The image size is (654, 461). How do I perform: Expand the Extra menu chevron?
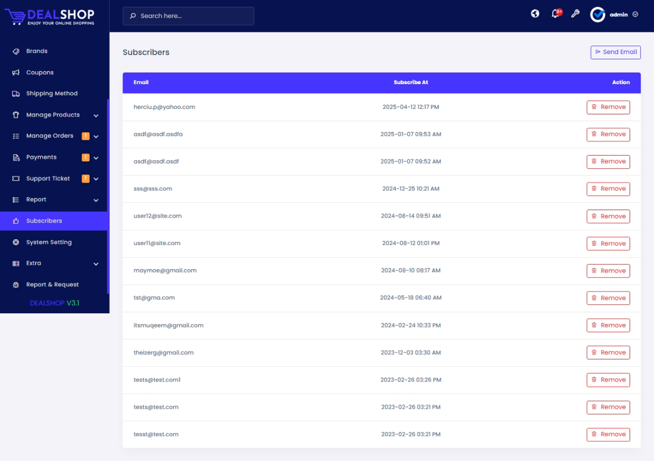(96, 264)
